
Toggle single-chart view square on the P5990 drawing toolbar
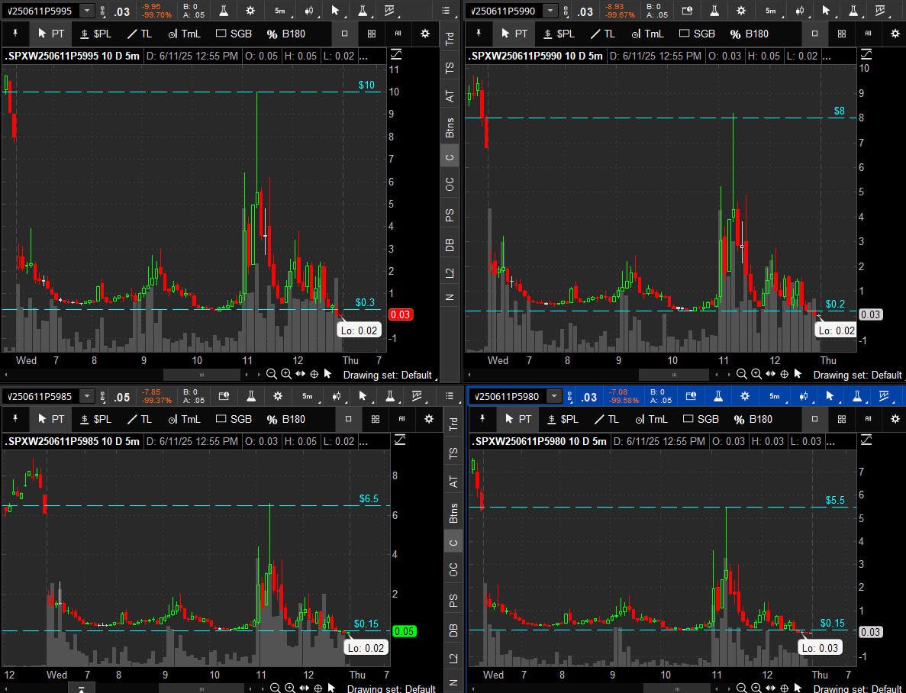(x=815, y=34)
